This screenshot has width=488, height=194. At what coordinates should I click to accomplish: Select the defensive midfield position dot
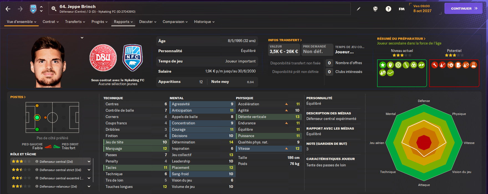(45, 117)
